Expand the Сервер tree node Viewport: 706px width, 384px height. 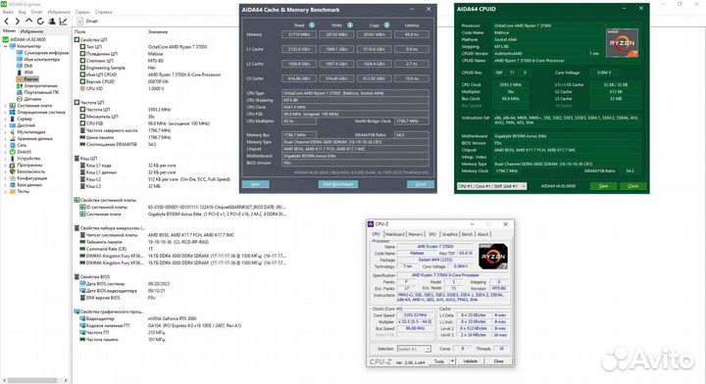[x=6, y=119]
